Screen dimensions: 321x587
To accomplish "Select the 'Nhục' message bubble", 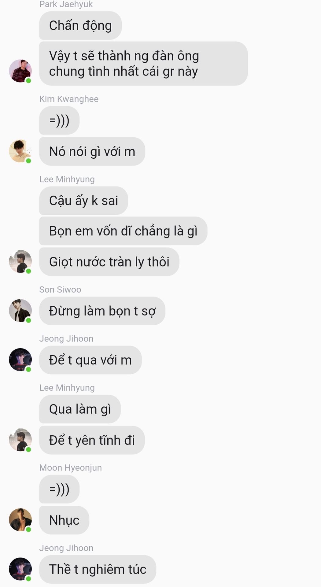I will [x=64, y=520].
